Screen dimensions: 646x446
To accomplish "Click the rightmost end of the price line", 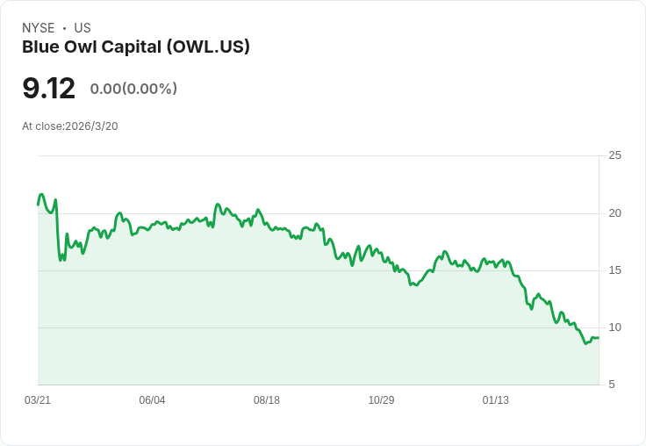I will (x=599, y=338).
